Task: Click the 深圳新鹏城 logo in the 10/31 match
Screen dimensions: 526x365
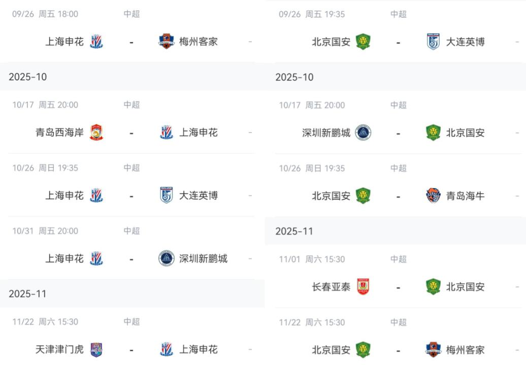Action: 167,259
